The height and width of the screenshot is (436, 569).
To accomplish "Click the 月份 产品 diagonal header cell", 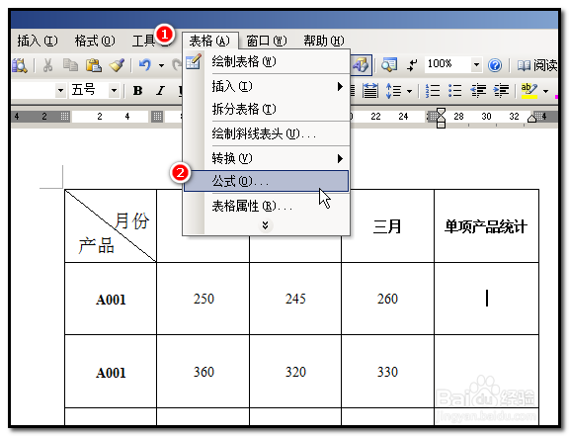I will pos(111,225).
